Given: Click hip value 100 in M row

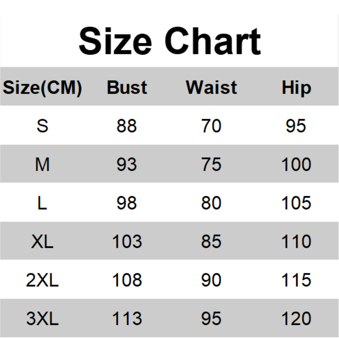Looking at the screenshot, I should 296,164.
